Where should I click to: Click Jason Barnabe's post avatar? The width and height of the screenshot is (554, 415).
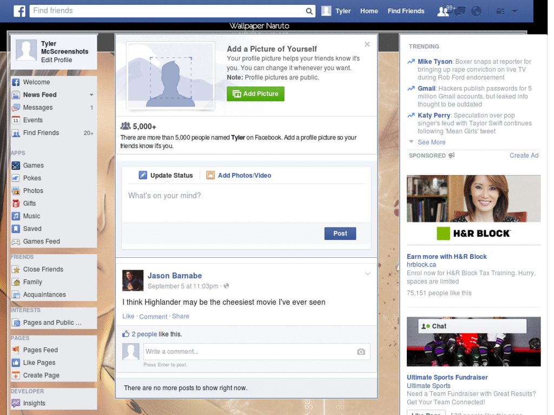[133, 280]
